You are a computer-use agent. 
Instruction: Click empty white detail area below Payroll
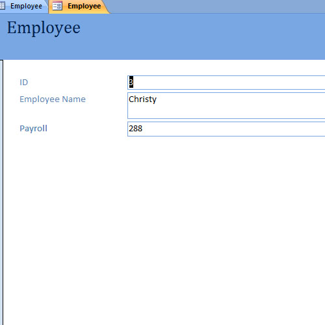(x=164, y=229)
